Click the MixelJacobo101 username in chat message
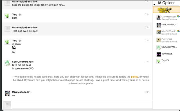Screen dimensions: 180x111 (x=22, y=92)
